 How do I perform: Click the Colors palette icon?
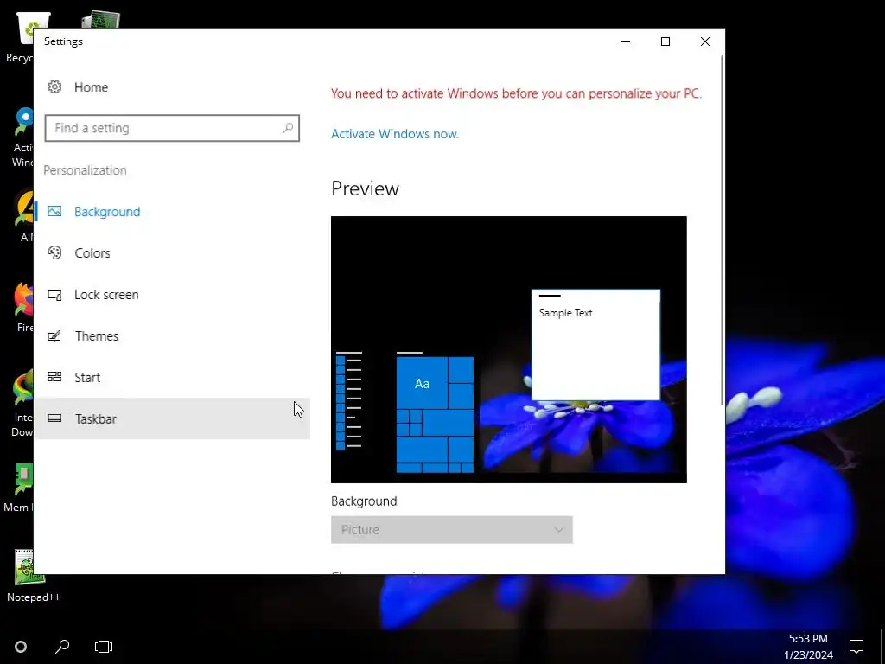coord(54,252)
